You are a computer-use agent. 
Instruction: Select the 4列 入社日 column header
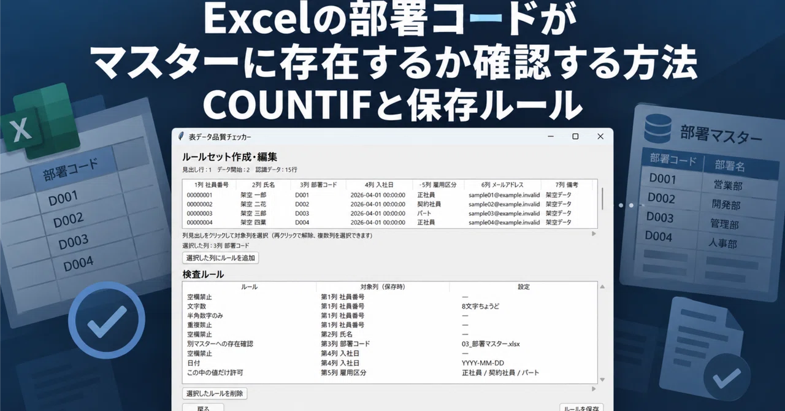click(x=378, y=185)
